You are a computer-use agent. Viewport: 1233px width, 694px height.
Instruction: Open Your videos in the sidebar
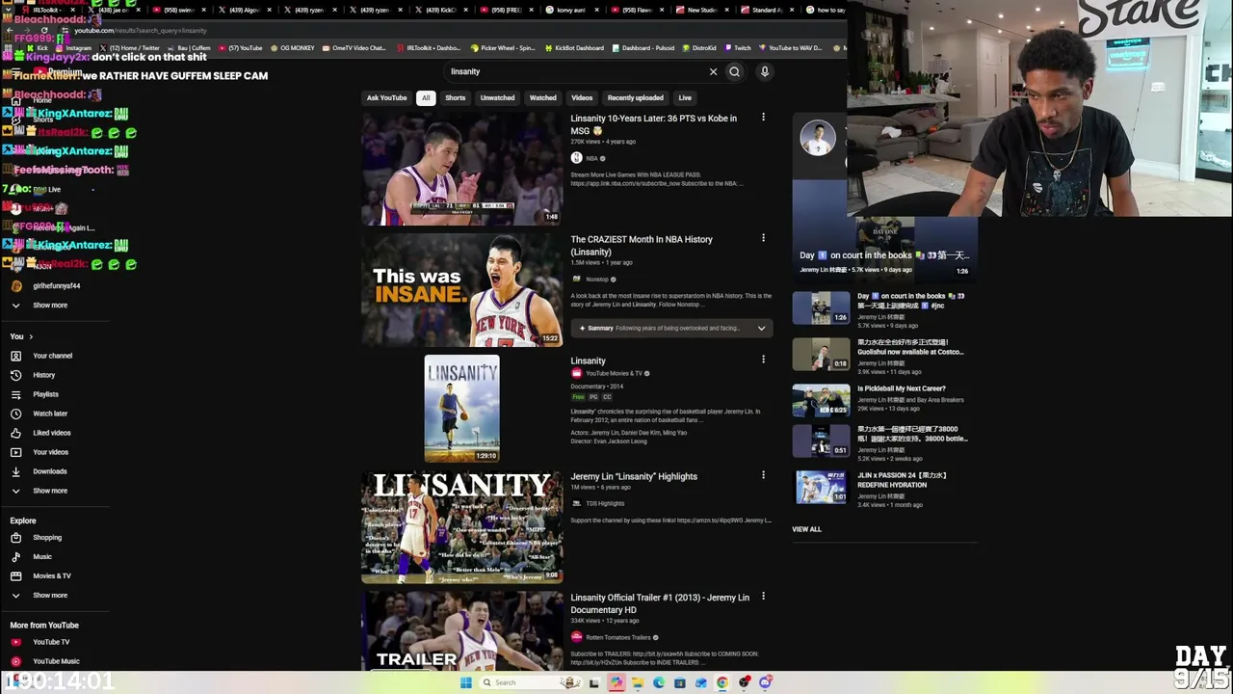pyautogui.click(x=39, y=452)
